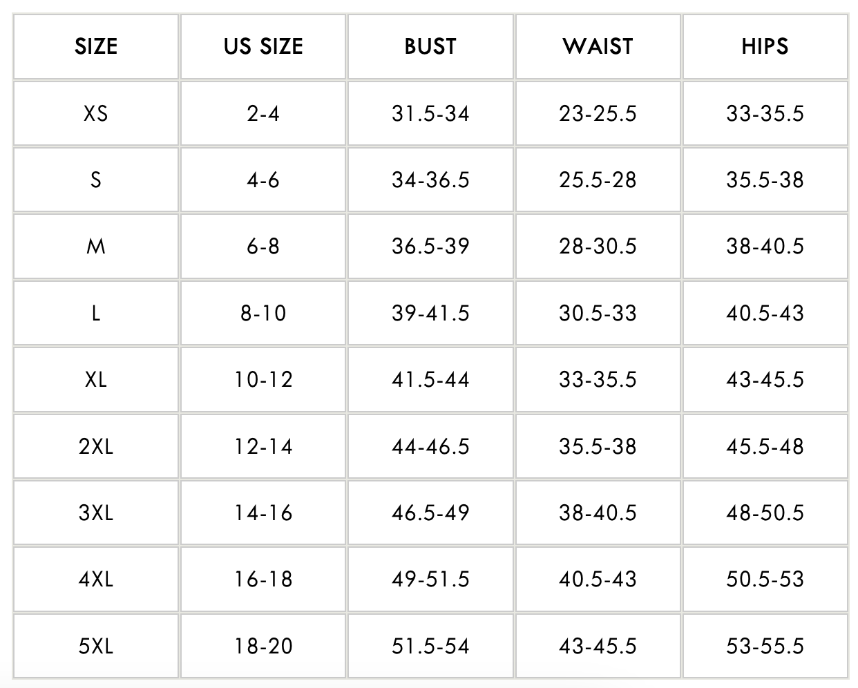Select US size 8-10 cell
Screen dimensions: 858x688
[x=263, y=313]
